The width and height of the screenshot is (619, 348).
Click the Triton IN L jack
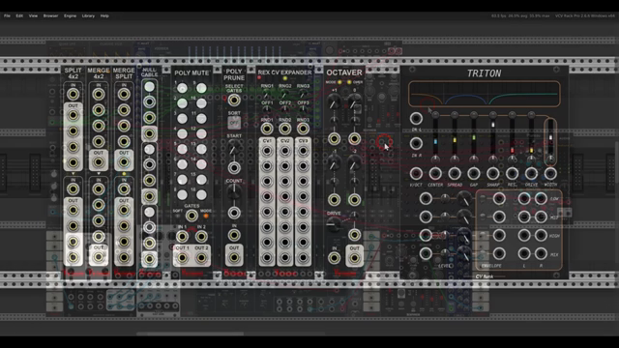coord(416,118)
